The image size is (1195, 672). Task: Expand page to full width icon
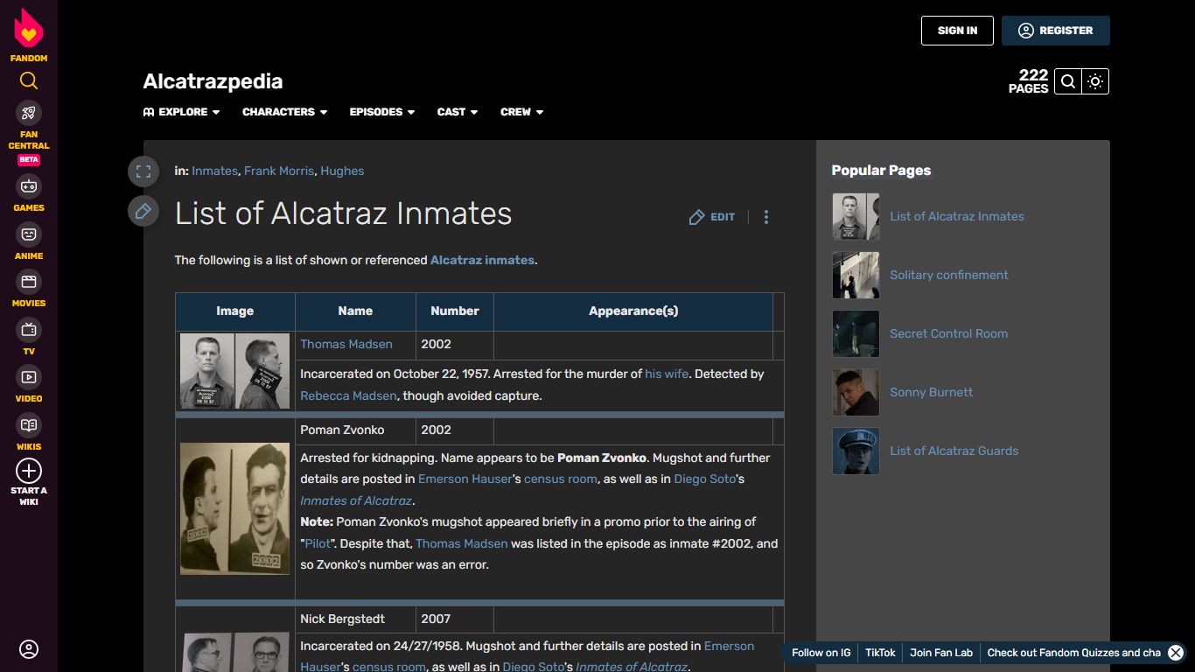pyautogui.click(x=143, y=171)
